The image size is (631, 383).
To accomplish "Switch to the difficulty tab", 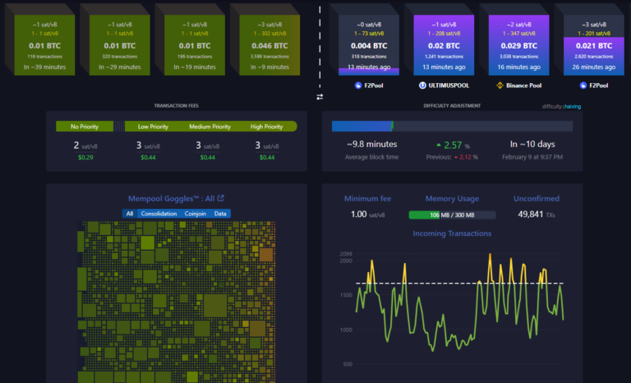I will tap(552, 106).
